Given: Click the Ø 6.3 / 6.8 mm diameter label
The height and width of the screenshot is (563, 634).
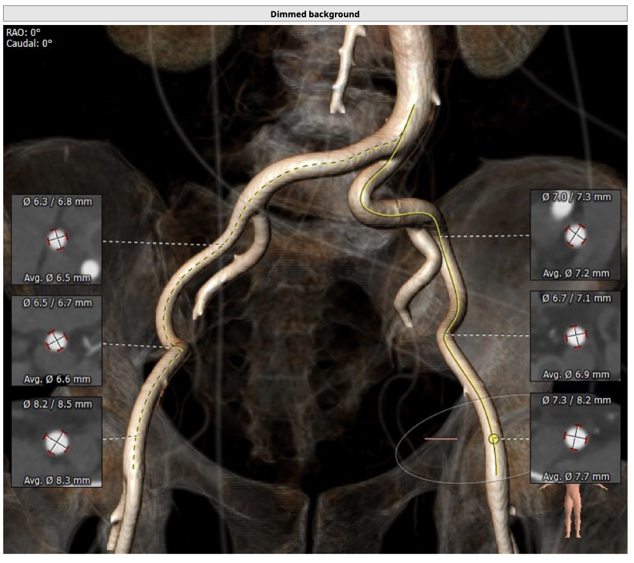Looking at the screenshot, I should coord(57,202).
